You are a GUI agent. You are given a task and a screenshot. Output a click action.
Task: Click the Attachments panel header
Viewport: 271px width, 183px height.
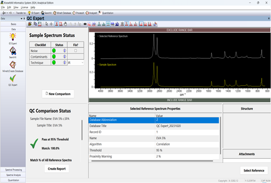(x=247, y=154)
